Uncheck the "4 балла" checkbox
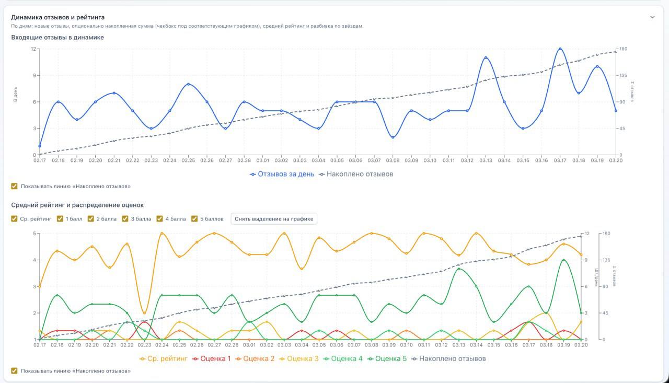Viewport: 669px width, 383px height. pyautogui.click(x=160, y=219)
